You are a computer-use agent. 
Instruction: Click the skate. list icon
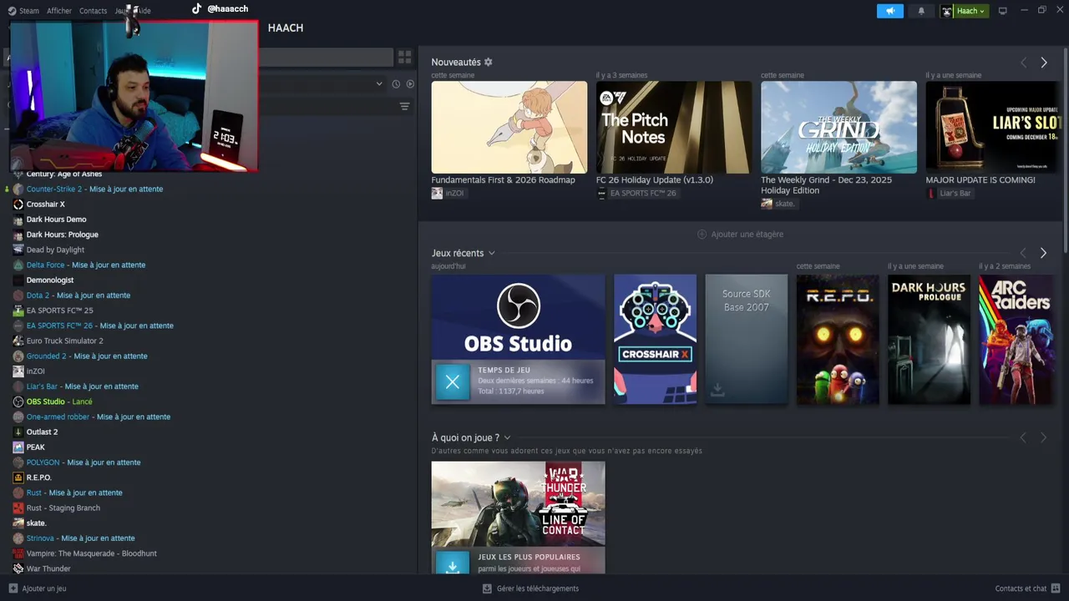(18, 523)
